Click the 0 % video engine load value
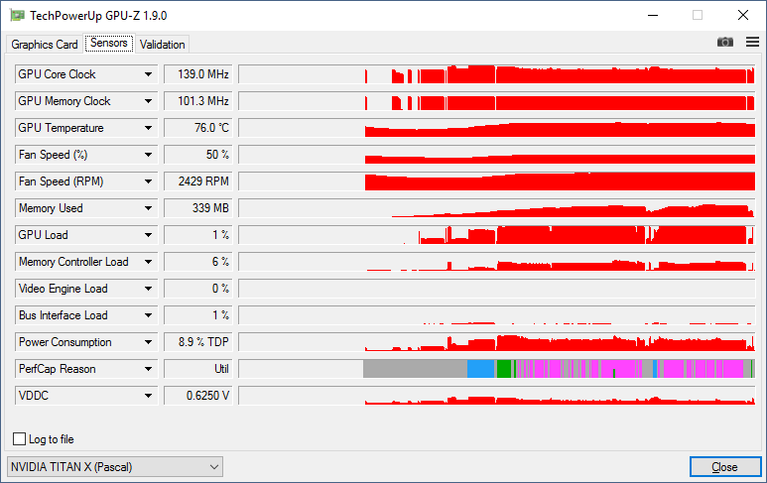Screen dimensions: 767x483 pyautogui.click(x=198, y=289)
